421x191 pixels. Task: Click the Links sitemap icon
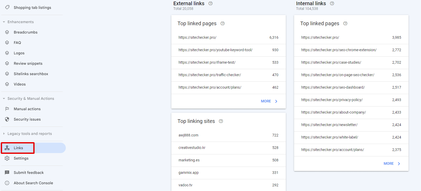pyautogui.click(x=7, y=148)
